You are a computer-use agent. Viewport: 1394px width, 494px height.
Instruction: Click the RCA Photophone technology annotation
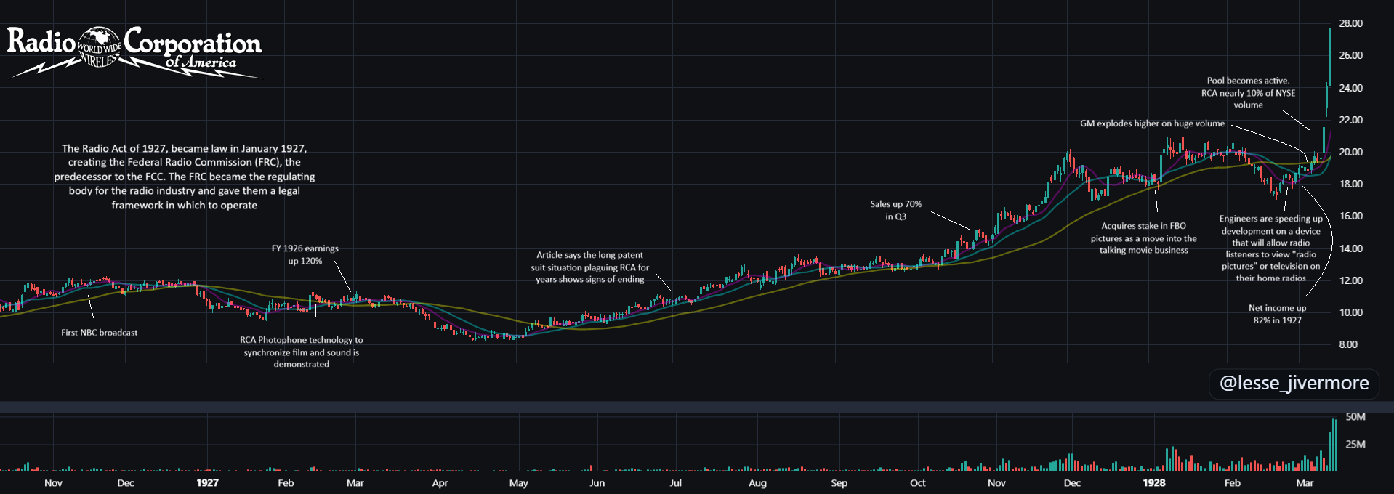pos(302,352)
